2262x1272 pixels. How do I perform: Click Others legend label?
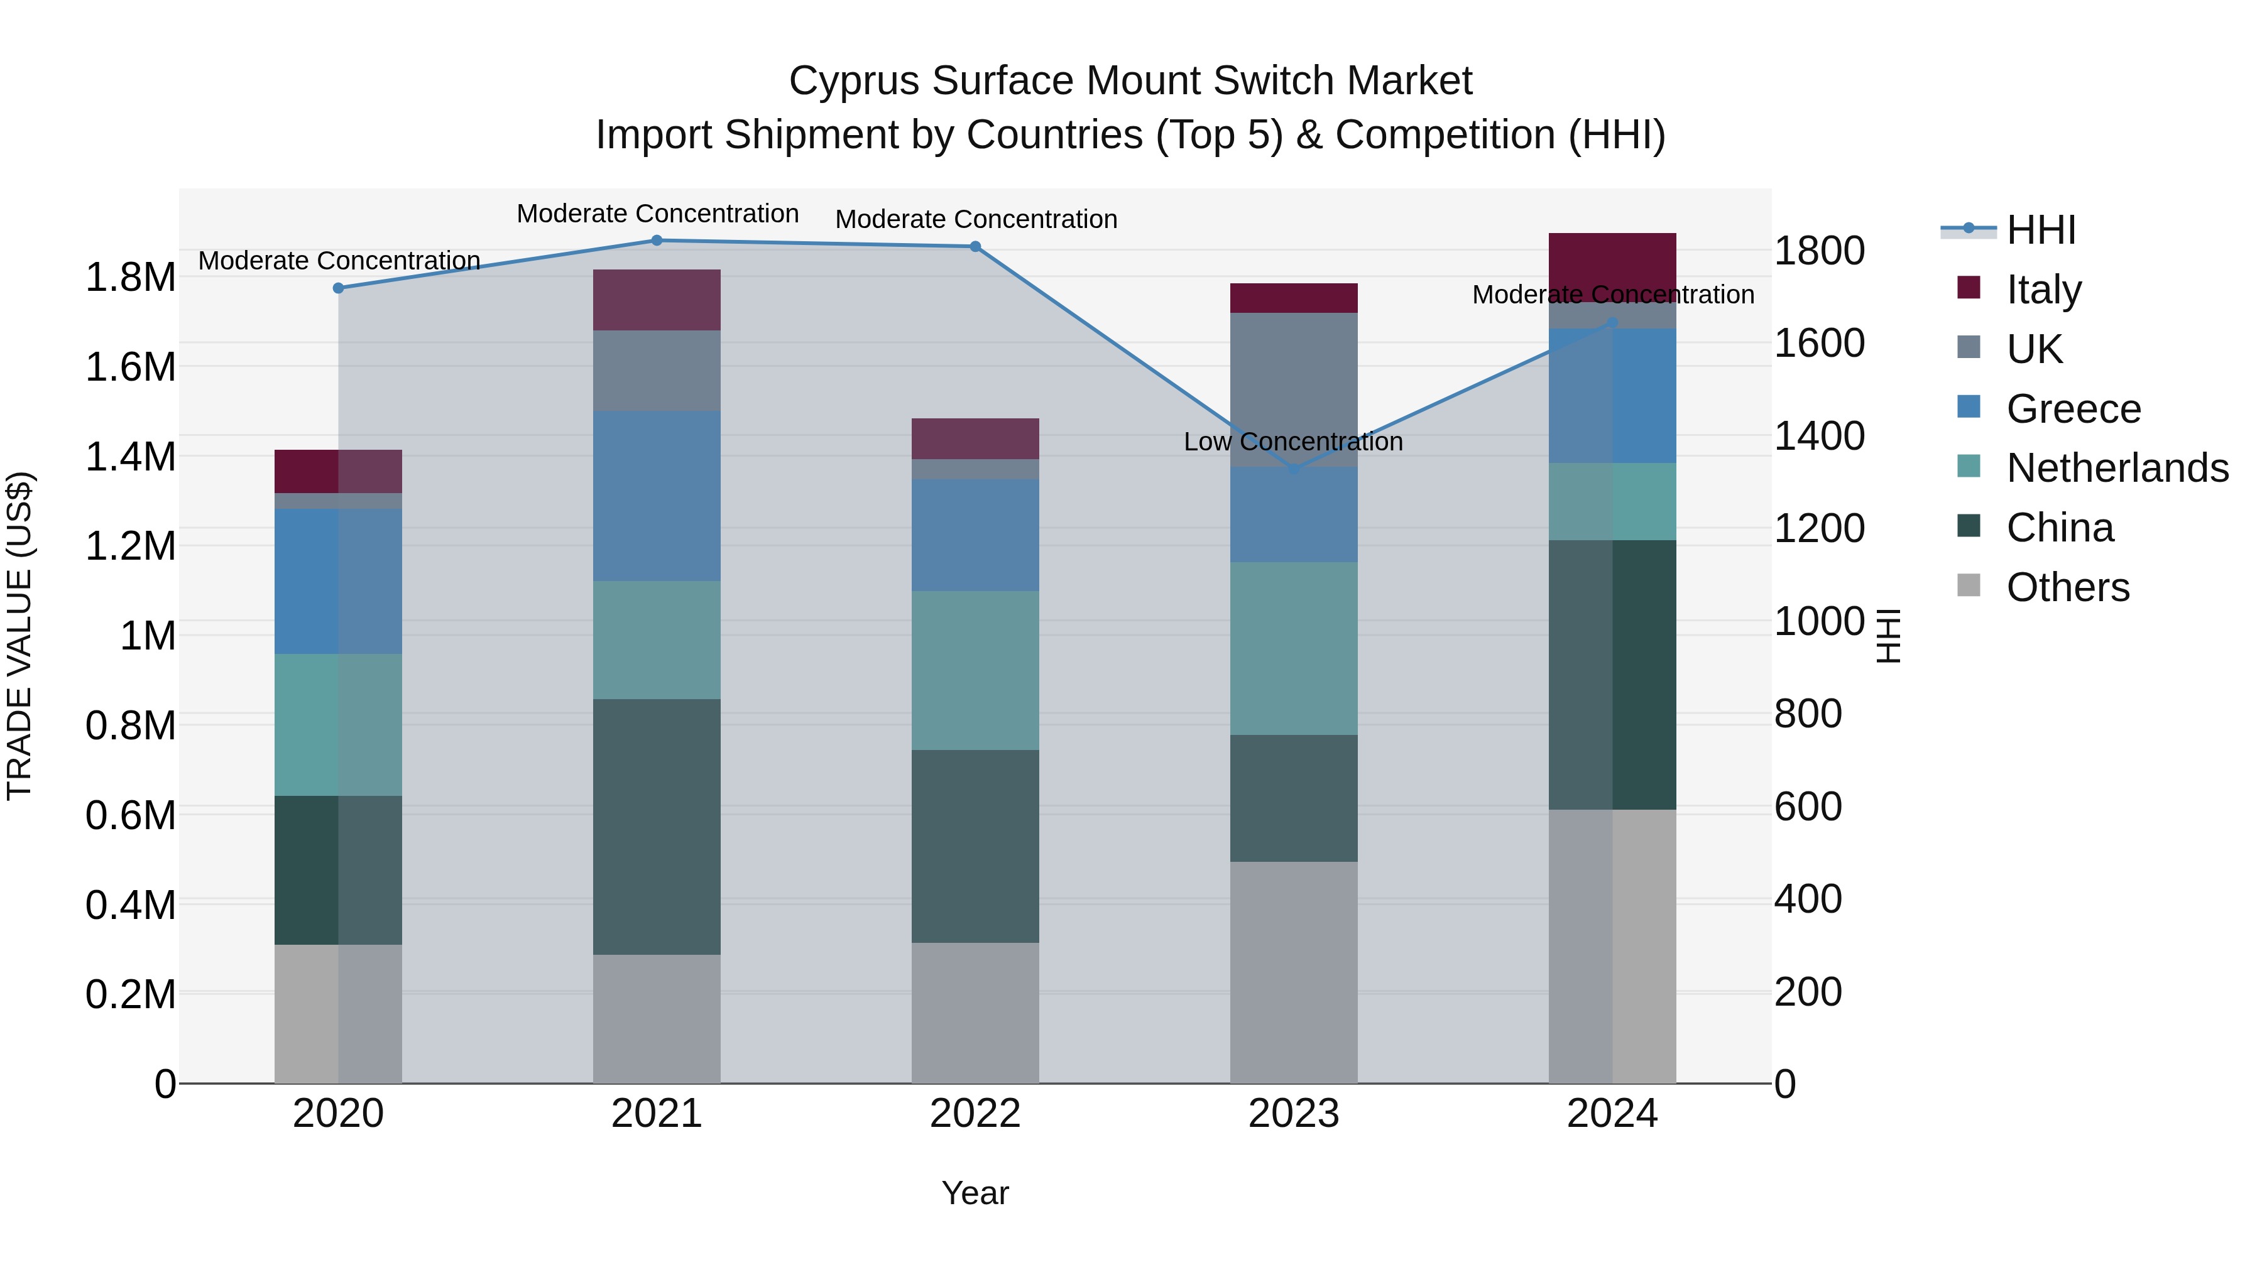tap(2068, 587)
